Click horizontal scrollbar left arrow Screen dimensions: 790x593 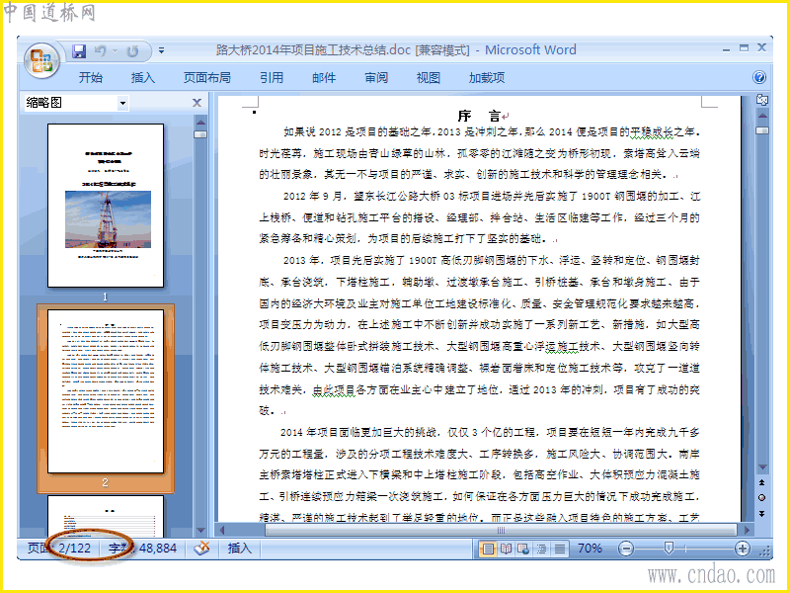221,530
